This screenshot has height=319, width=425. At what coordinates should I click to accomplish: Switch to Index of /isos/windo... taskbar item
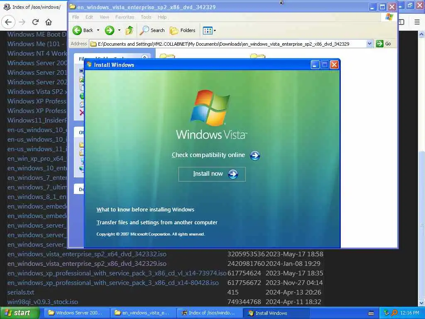pyautogui.click(x=209, y=313)
